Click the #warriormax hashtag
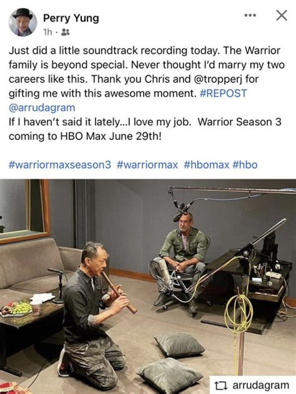The image size is (296, 394). point(148,165)
